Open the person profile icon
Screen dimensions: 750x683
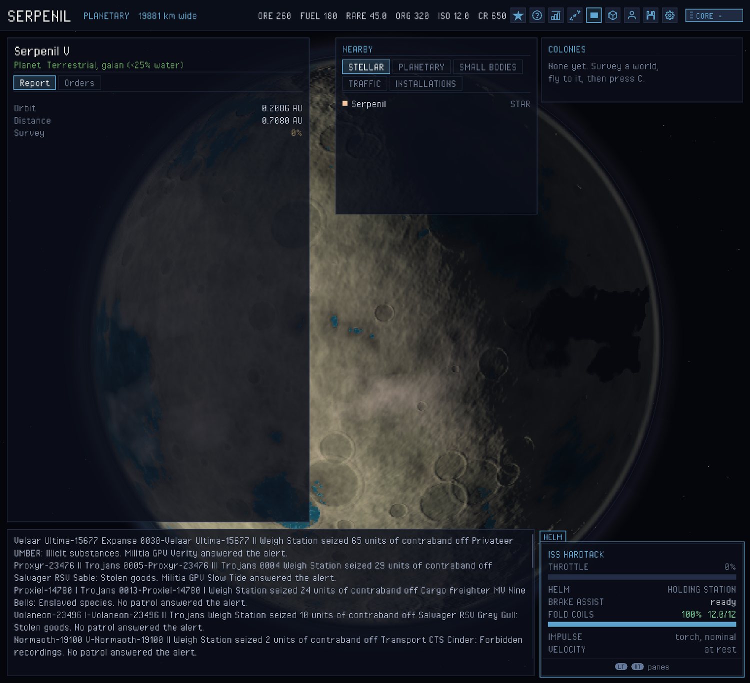click(632, 16)
